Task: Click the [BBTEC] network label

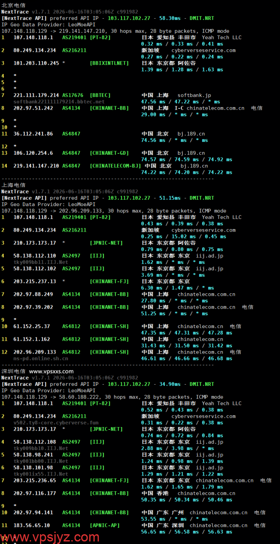Action: coord(100,95)
